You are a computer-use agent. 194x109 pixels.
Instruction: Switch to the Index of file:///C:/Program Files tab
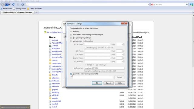(x=17, y=12)
